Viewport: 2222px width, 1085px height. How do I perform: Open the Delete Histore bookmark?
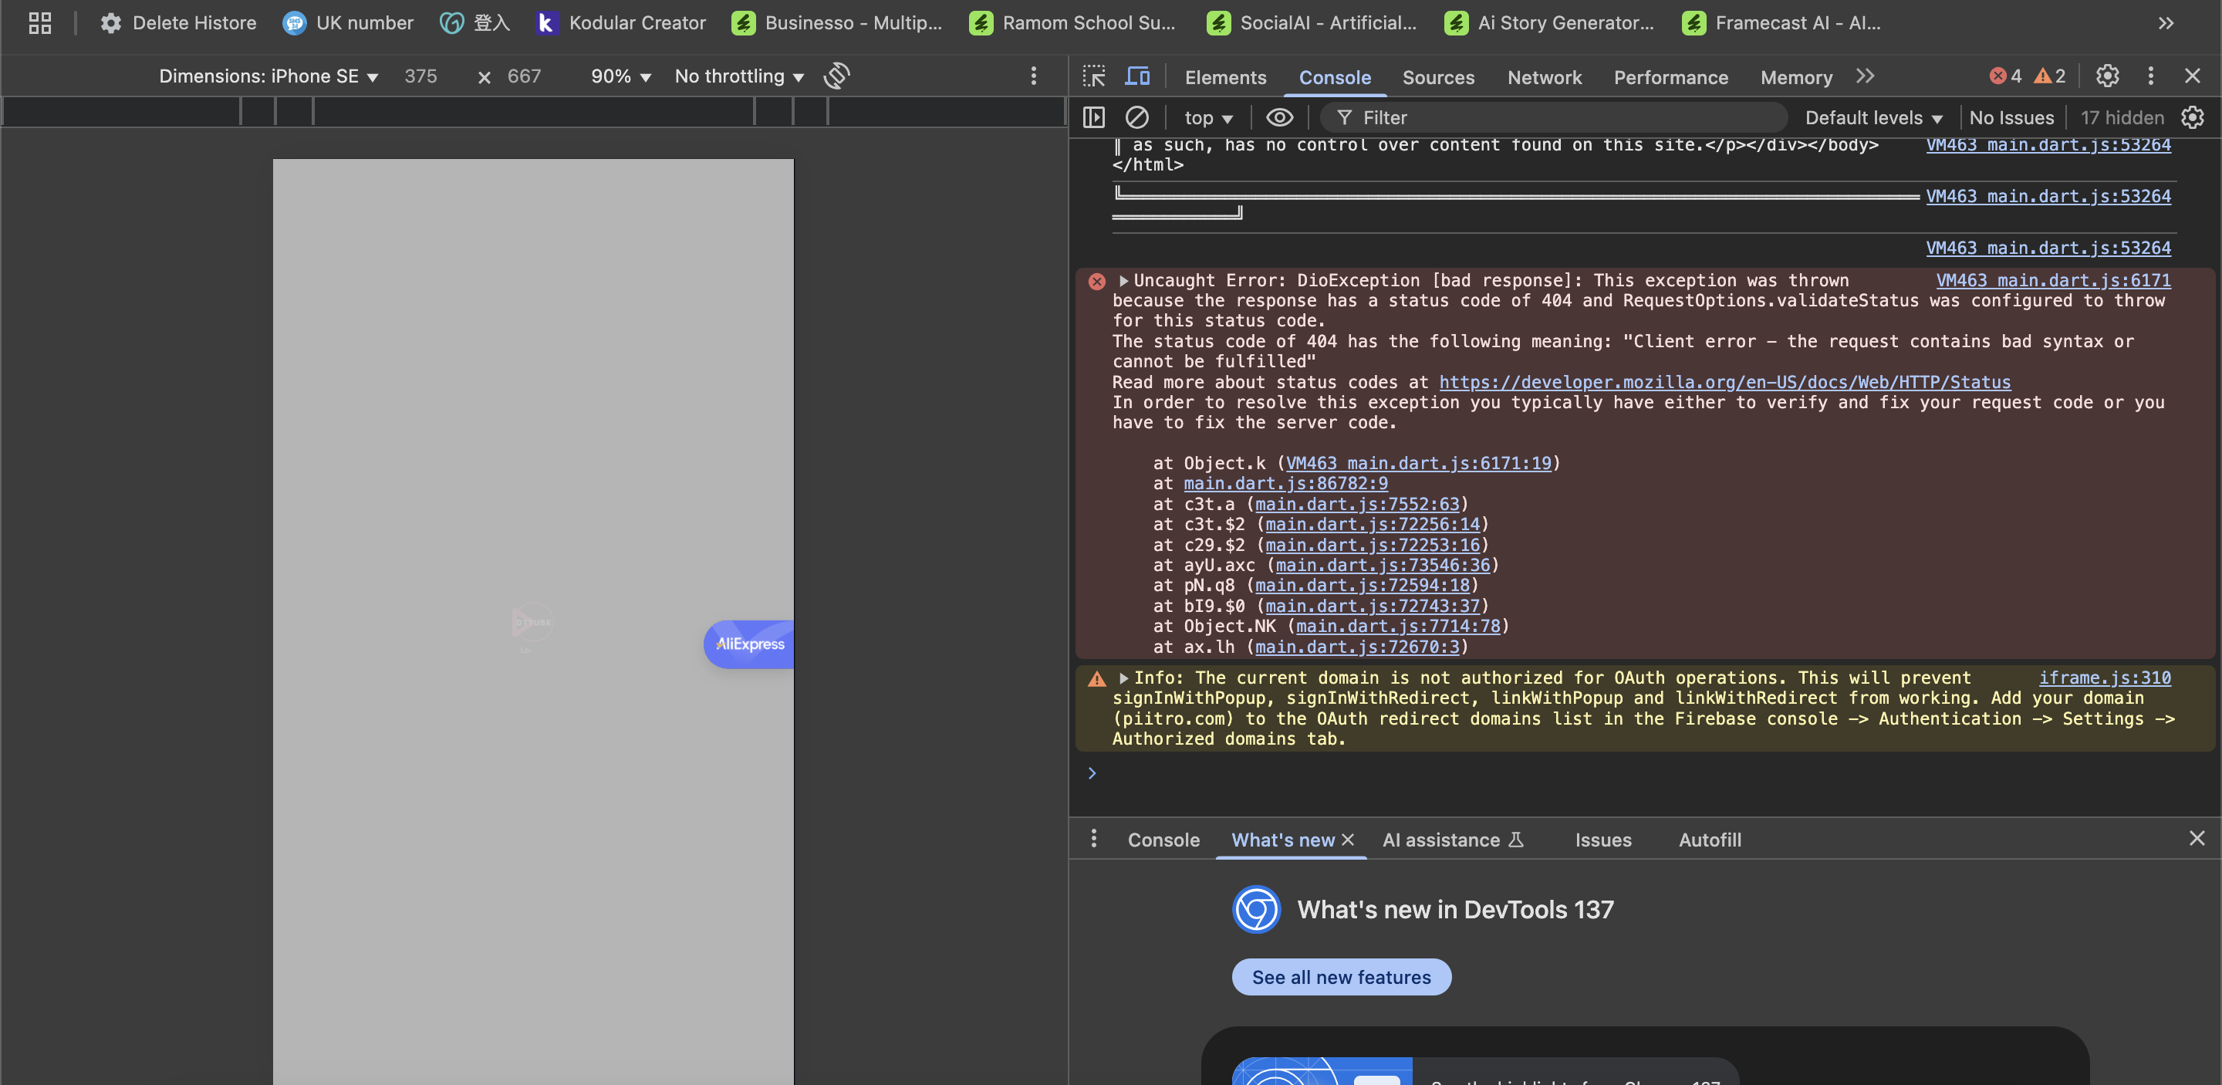[x=178, y=23]
